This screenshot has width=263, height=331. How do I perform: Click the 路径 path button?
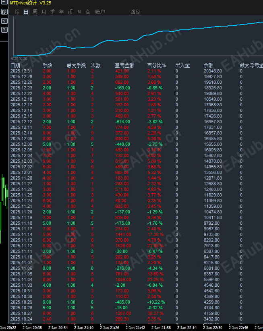135,12
